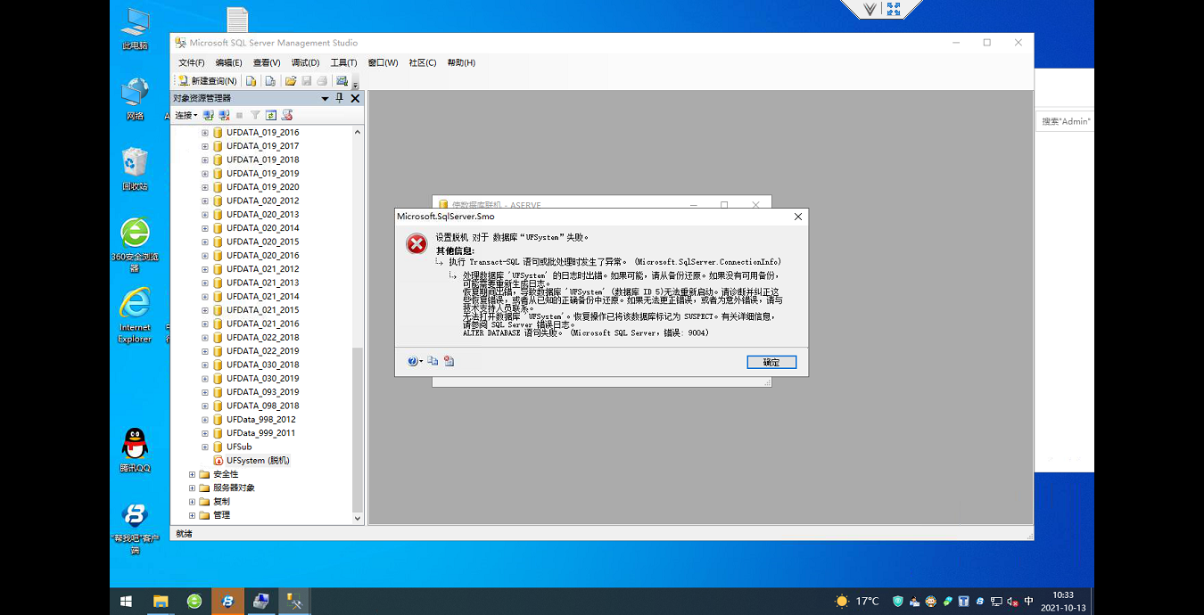
Task: Click the copy message icon in error dialog
Action: coord(433,361)
